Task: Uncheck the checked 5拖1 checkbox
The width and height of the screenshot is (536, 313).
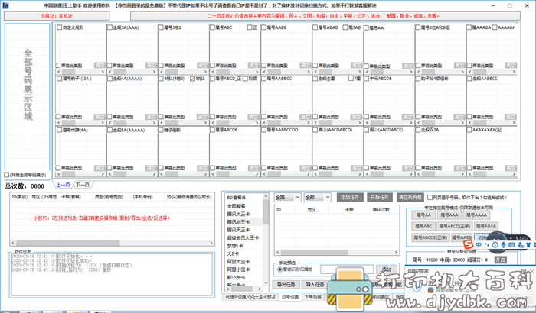Action: [192, 79]
